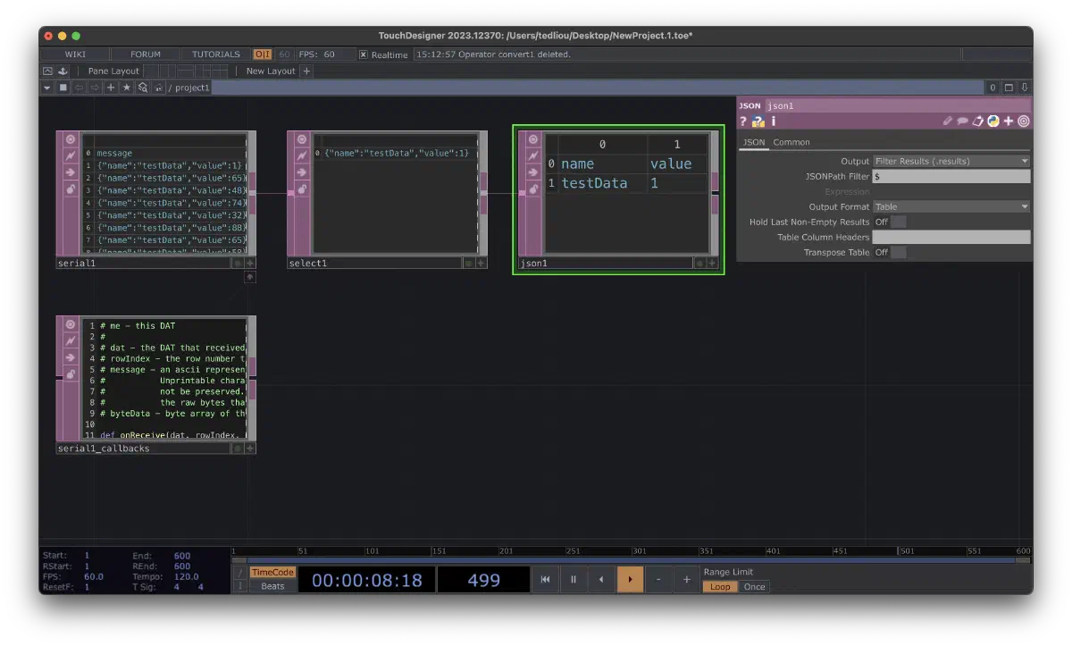Screen dimensions: 1072x646
Task: Click the anchor icon next to Pane Layout
Action: (x=62, y=71)
